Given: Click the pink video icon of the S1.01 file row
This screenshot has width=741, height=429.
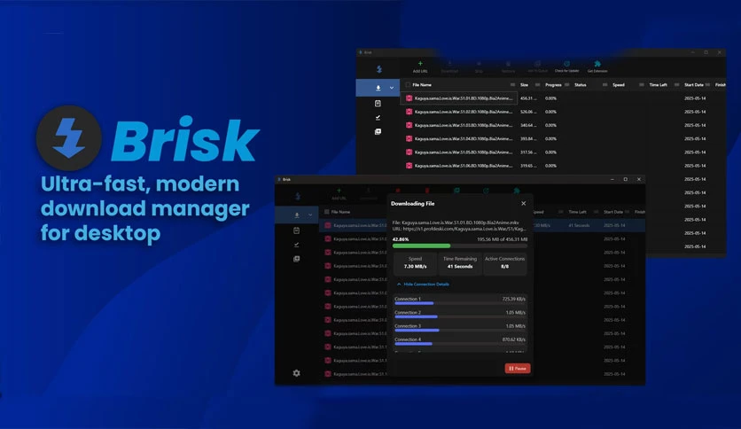Looking at the screenshot, I should (409, 98).
